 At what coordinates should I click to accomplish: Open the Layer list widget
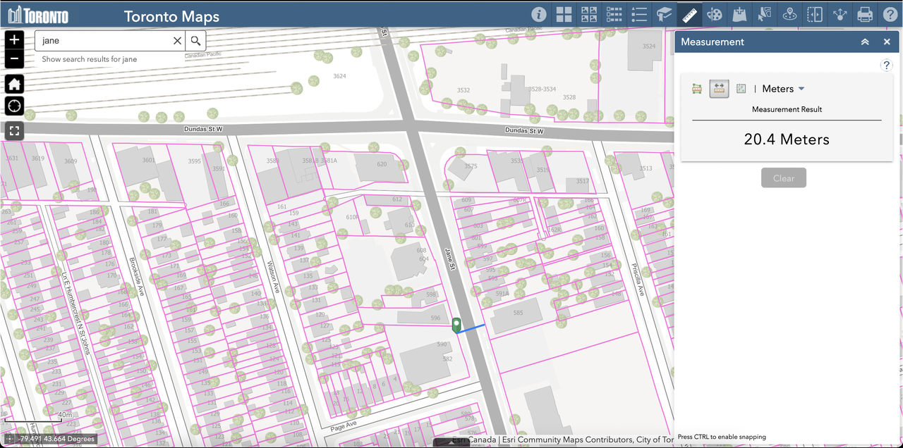point(614,15)
